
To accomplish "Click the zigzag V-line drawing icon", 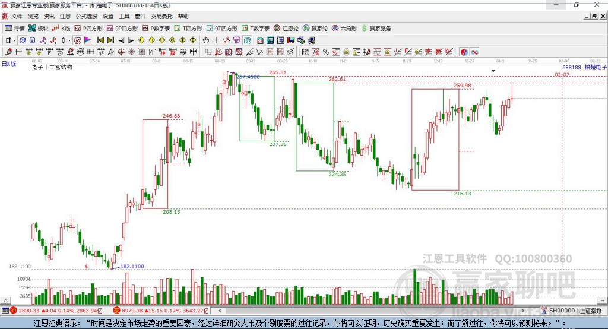I will click(x=259, y=52).
